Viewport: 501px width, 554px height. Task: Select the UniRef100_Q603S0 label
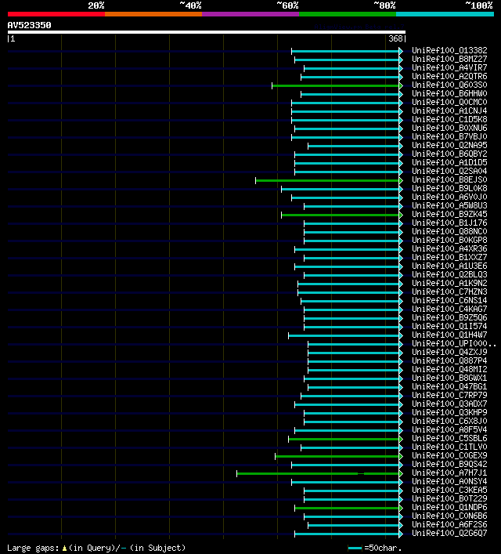pyautogui.click(x=449, y=85)
